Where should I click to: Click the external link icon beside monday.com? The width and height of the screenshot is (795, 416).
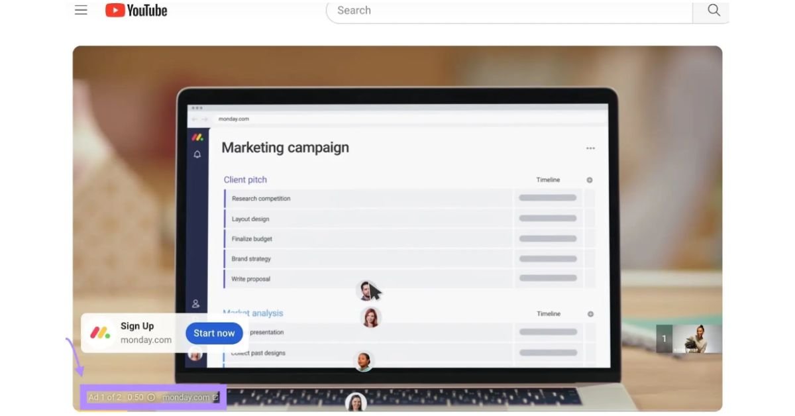pos(215,397)
